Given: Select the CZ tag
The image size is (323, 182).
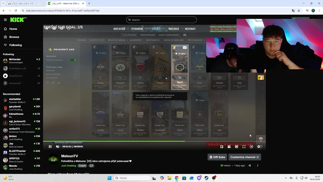Looking at the screenshot, I should tap(91, 166).
